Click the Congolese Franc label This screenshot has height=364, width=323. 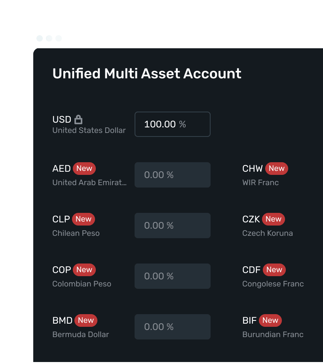click(x=273, y=284)
